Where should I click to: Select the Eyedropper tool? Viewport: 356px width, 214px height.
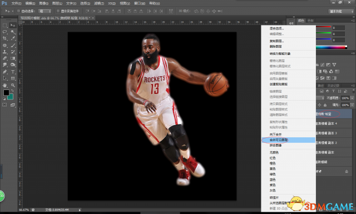(x=13, y=38)
